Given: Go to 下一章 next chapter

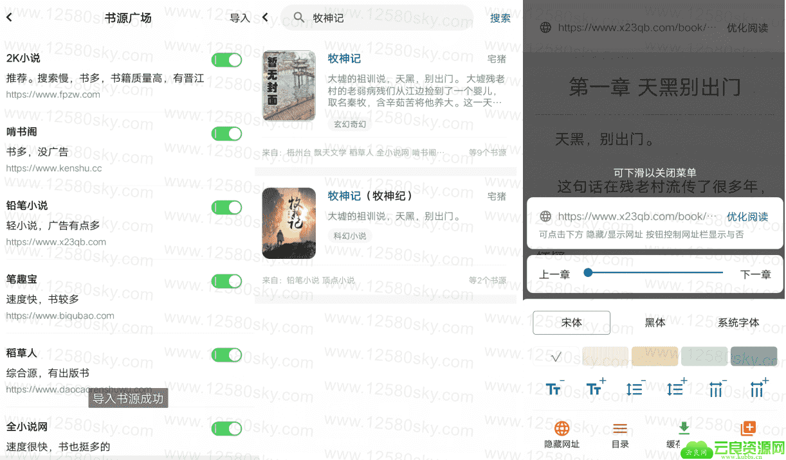Looking at the screenshot, I should (x=756, y=274).
